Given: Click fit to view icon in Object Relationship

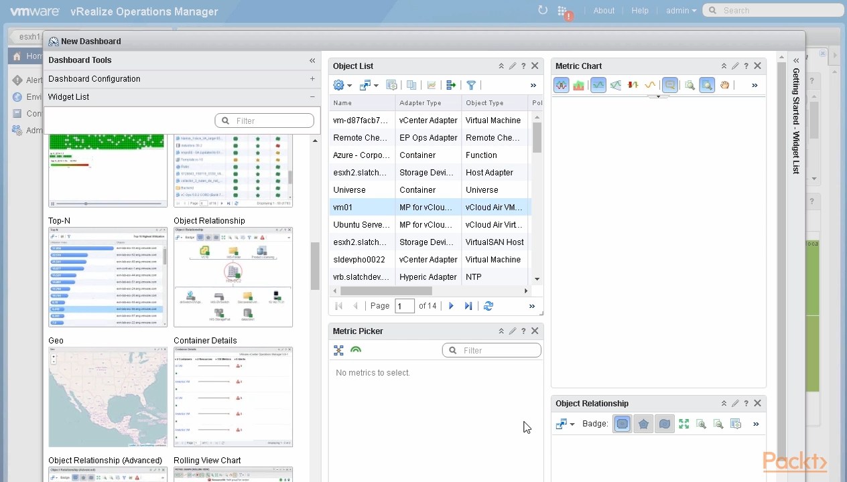Looking at the screenshot, I should click(x=683, y=424).
